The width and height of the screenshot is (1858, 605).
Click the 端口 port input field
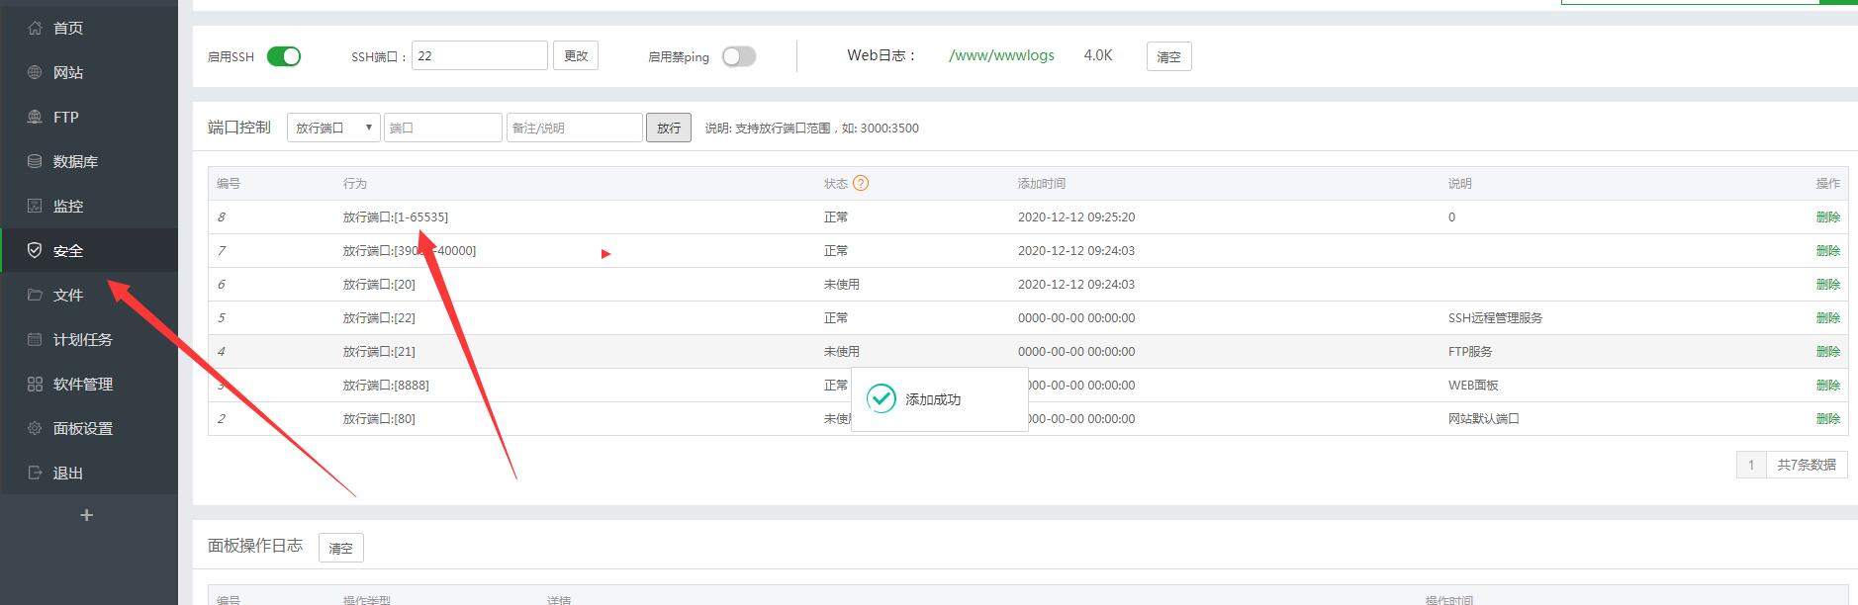(442, 128)
